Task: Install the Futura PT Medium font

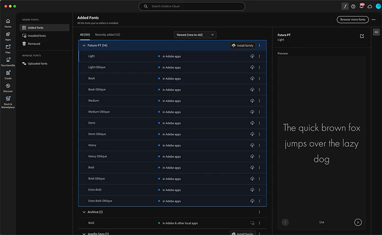Action: click(x=252, y=100)
